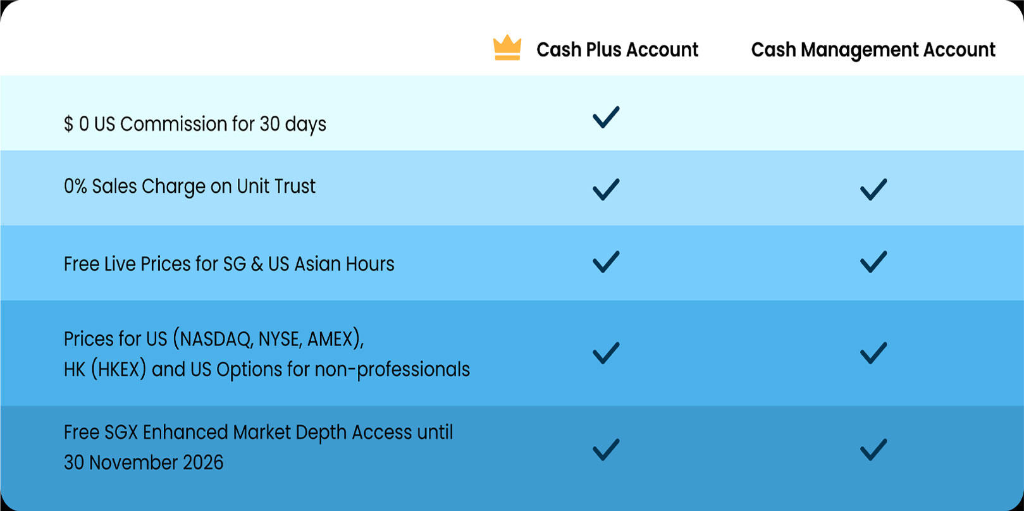Click 'Free Live Prices for SG & US Asian Hours'
The width and height of the screenshot is (1024, 511).
coord(229,264)
